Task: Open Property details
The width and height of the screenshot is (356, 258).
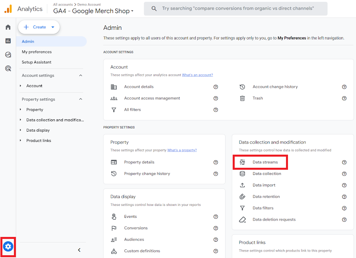Action: 139,162
